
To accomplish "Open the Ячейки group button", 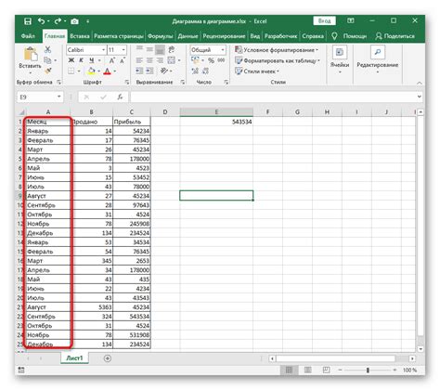I will [340, 60].
